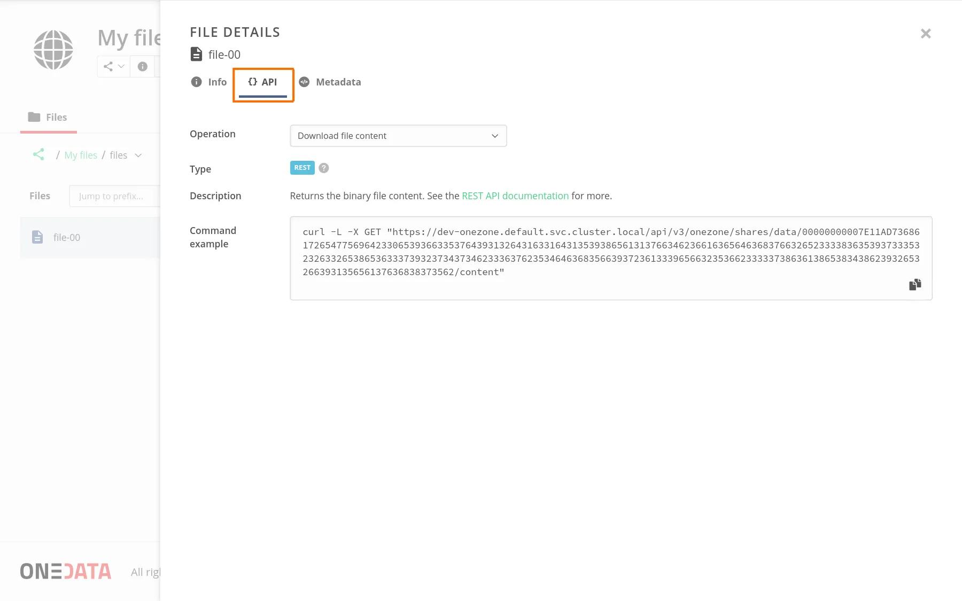This screenshot has width=962, height=601.
Task: Open the Operation dropdown
Action: (x=398, y=136)
